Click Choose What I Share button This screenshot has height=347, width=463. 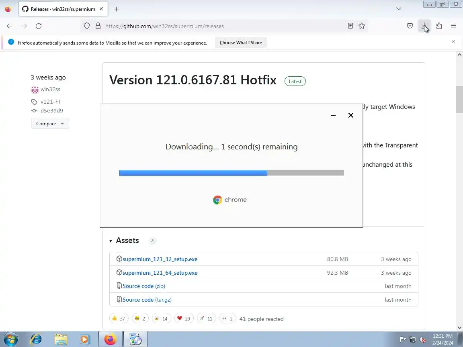point(241,43)
